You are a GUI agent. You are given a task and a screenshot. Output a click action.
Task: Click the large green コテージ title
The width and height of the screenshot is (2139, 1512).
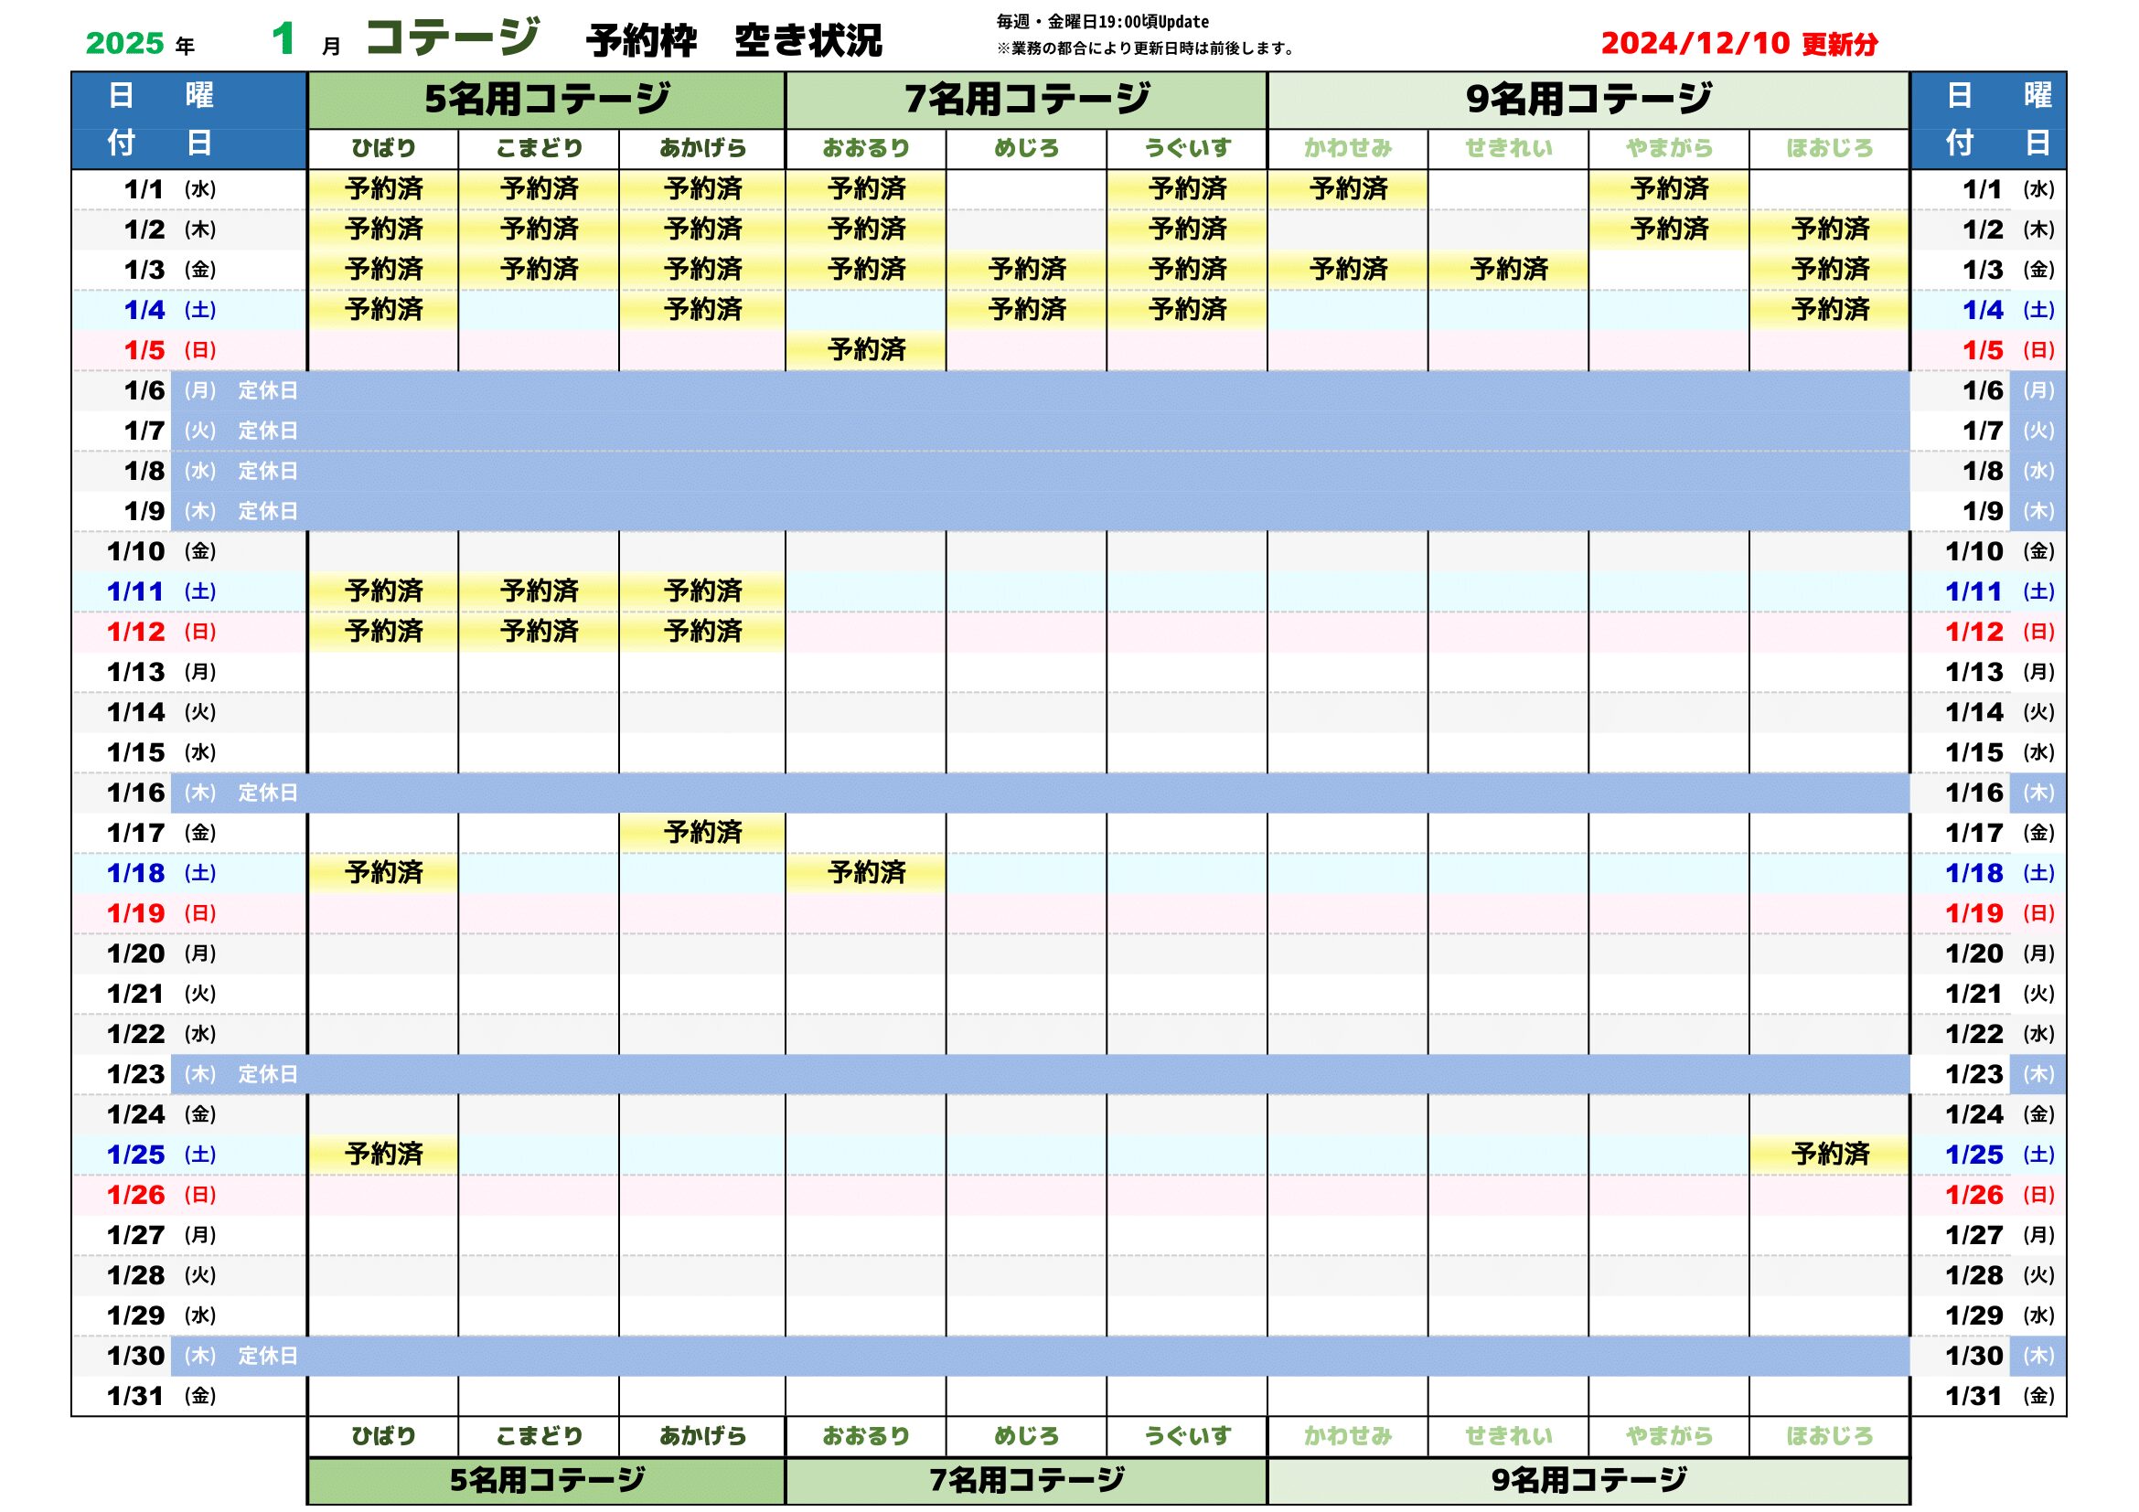tap(453, 38)
